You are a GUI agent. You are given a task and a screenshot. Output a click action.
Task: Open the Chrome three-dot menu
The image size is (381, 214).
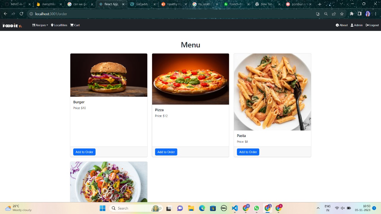tap(376, 14)
